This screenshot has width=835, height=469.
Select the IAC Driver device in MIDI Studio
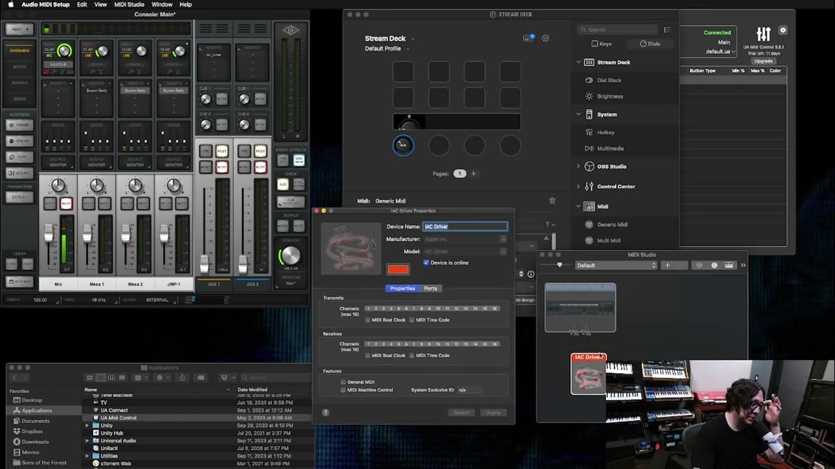[588, 374]
